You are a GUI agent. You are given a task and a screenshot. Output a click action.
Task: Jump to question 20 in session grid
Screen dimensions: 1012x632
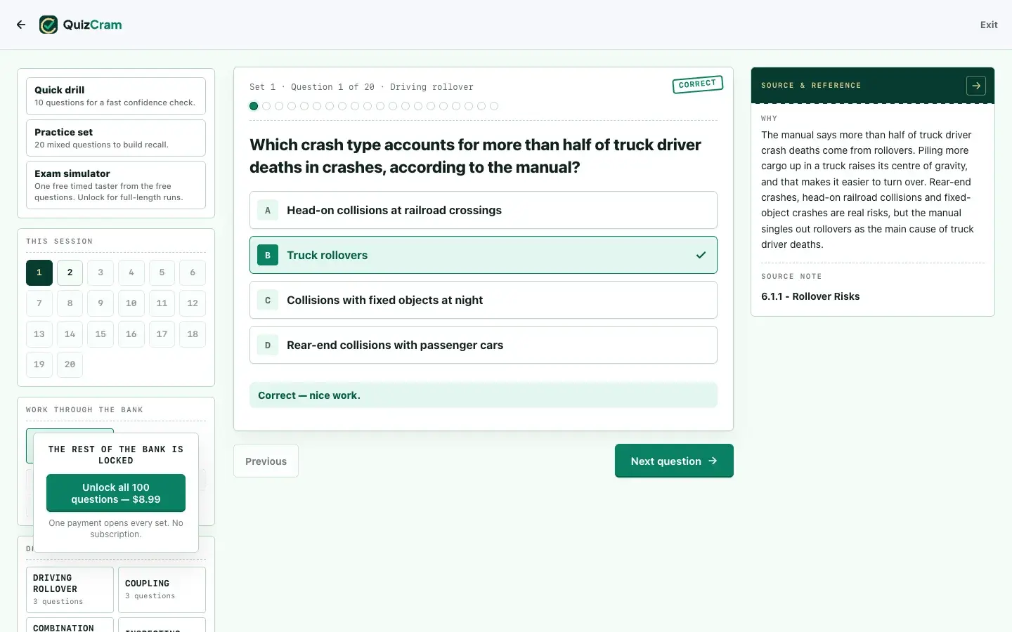tap(70, 364)
